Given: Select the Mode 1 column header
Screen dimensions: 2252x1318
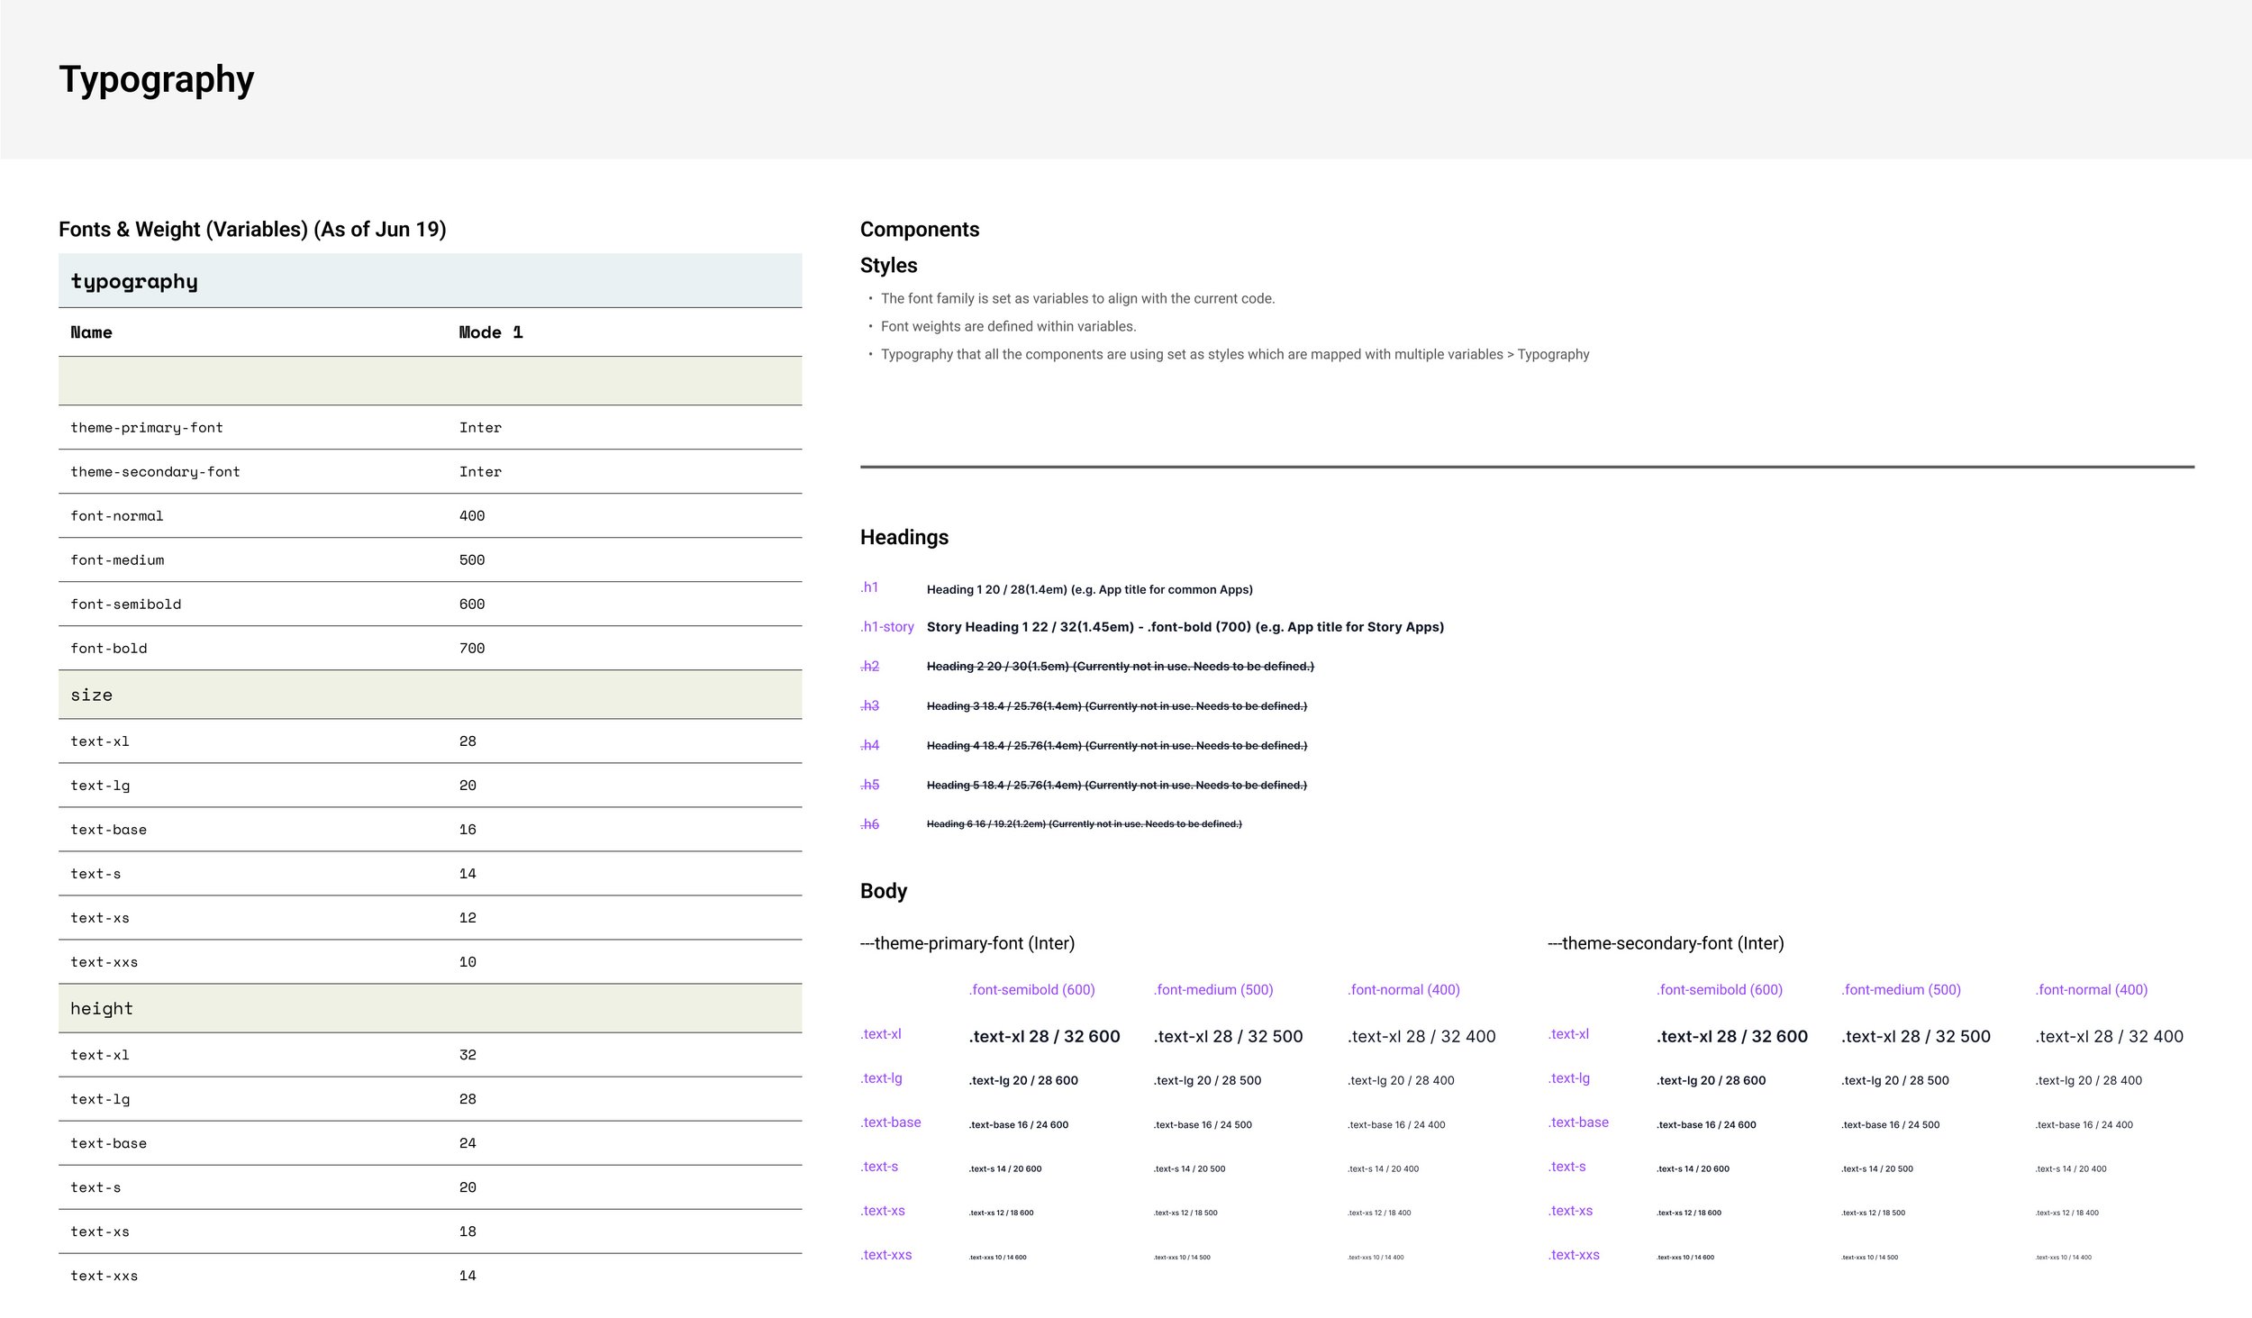Looking at the screenshot, I should (x=491, y=332).
